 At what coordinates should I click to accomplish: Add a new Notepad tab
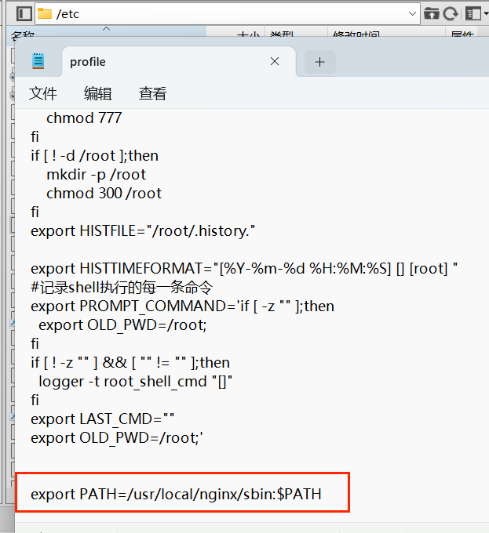(320, 62)
